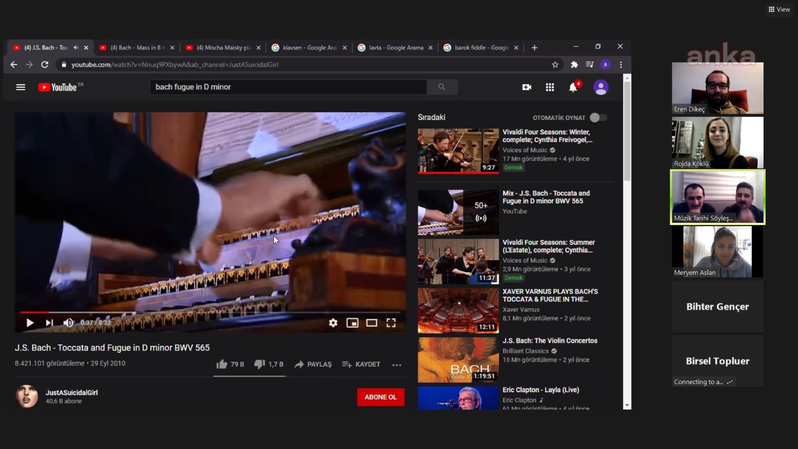Viewport: 798px width, 449px height.
Task: Open the JustASuicidalGirl channel avatar
Action: click(x=27, y=397)
